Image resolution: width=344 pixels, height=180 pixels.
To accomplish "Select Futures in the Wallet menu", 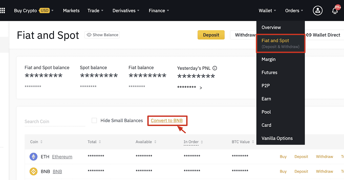I will [x=281, y=73].
